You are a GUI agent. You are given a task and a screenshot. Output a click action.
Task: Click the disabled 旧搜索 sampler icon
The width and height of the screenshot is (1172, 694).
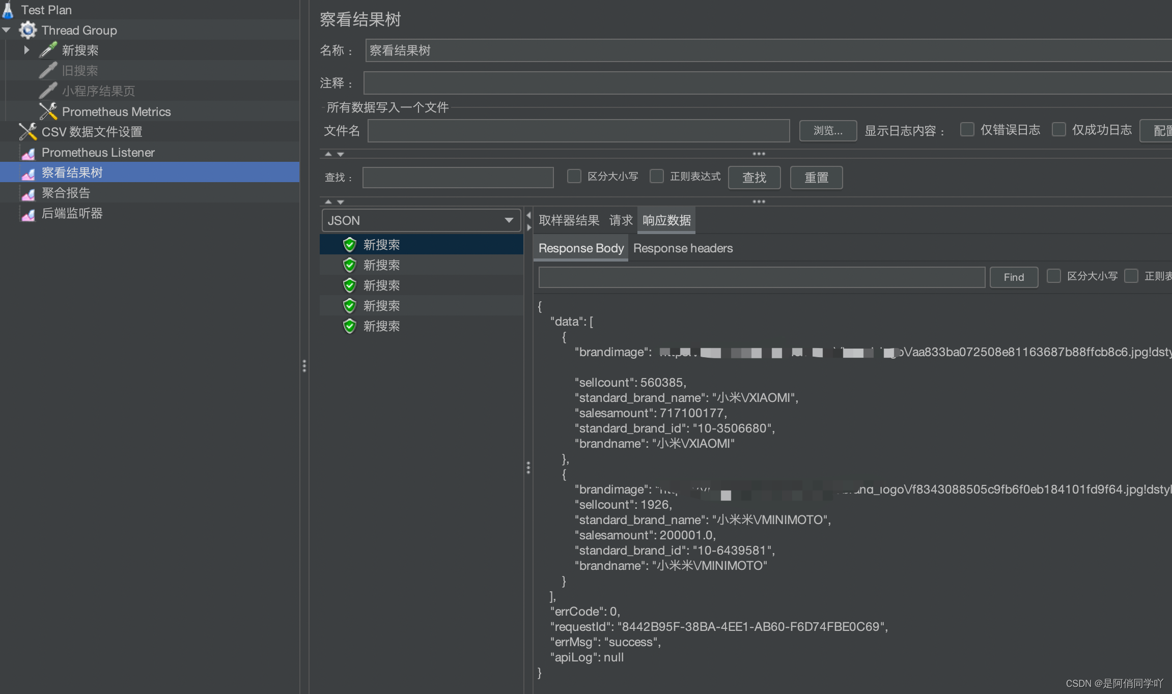tap(48, 70)
